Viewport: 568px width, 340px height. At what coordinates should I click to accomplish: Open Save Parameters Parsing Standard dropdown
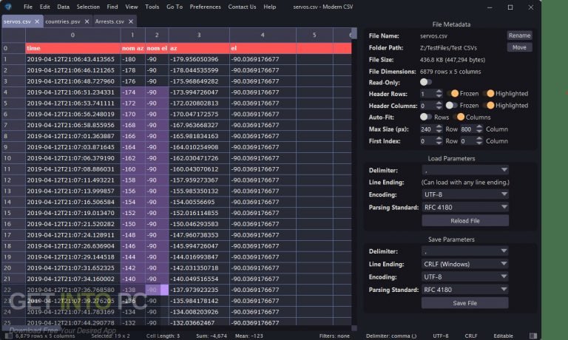464,290
